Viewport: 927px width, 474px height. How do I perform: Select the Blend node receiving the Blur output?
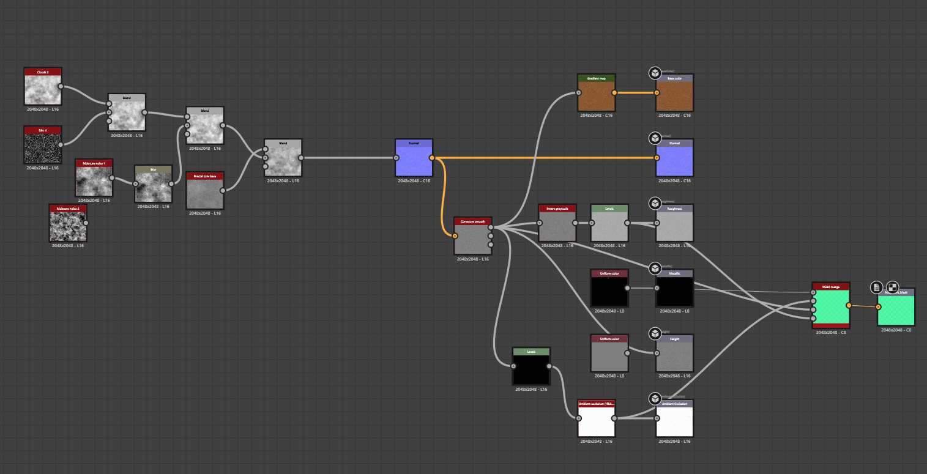[x=205, y=126]
